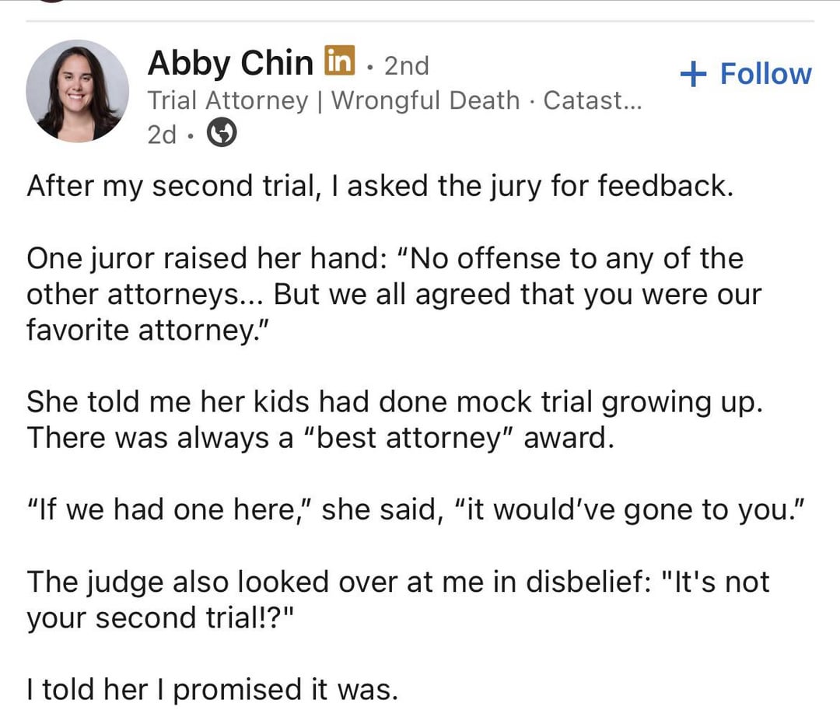The image size is (840, 724).
Task: Expand the truncated "Catast..." headline text
Action: [x=593, y=100]
